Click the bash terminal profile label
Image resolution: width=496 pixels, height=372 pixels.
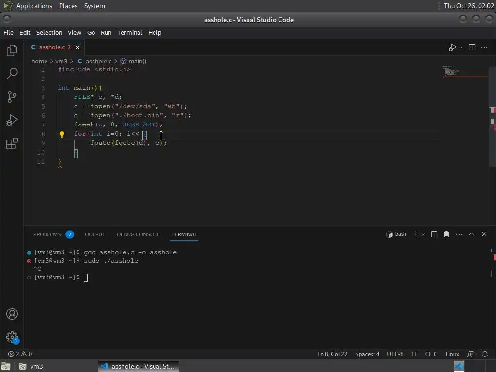click(396, 234)
